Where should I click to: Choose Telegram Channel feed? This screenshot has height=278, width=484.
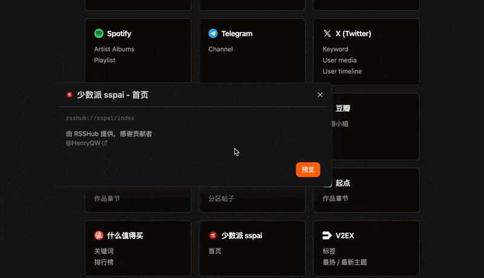(x=221, y=49)
